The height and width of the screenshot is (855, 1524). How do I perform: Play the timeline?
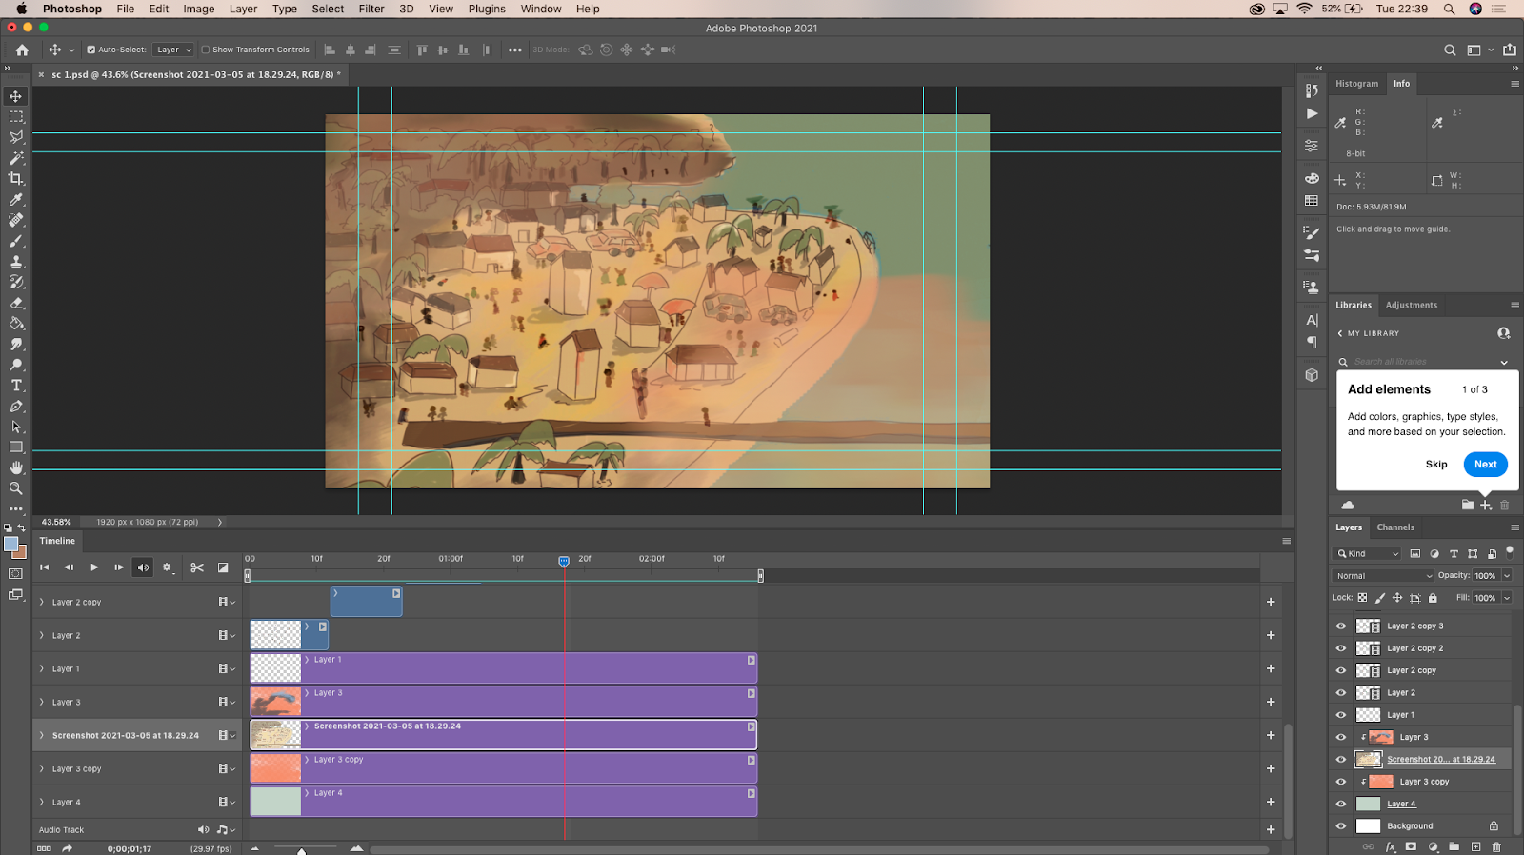point(94,567)
